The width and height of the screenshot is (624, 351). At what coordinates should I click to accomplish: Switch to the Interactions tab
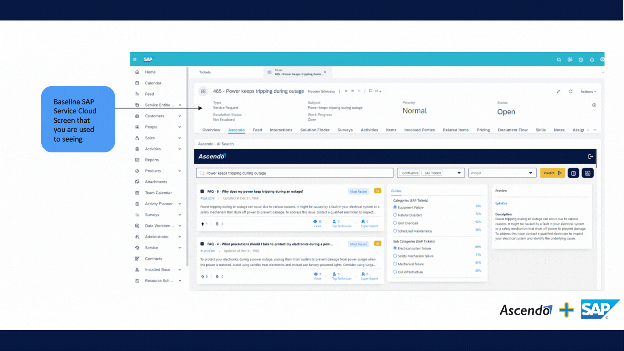pyautogui.click(x=281, y=130)
